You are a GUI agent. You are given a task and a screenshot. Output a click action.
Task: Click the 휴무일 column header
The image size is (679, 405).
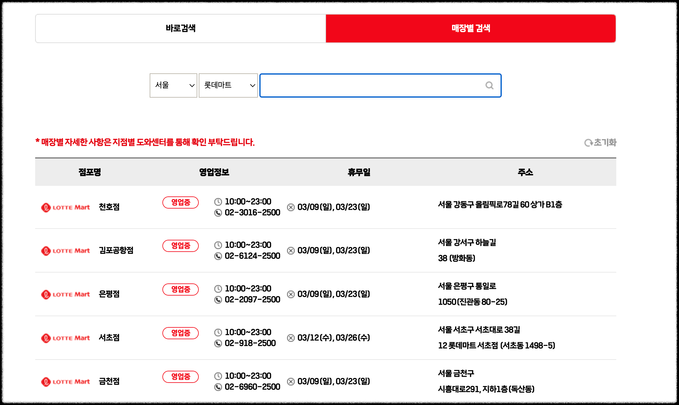click(359, 172)
